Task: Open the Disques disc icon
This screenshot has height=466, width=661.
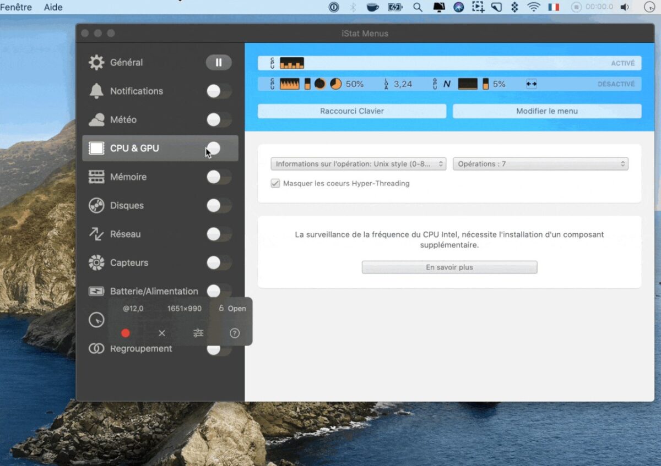Action: point(96,205)
